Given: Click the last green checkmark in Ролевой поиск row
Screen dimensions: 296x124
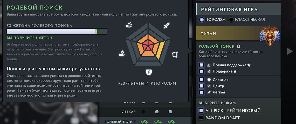Looking at the screenshot, I should pos(171,122).
